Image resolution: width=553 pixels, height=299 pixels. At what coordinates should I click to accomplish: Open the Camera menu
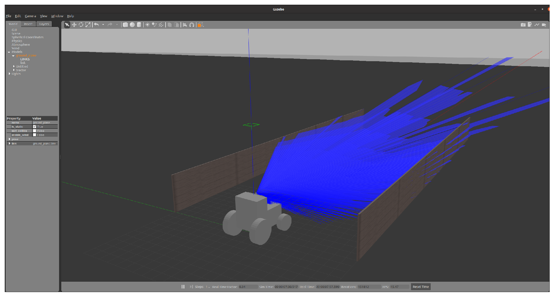(x=30, y=16)
